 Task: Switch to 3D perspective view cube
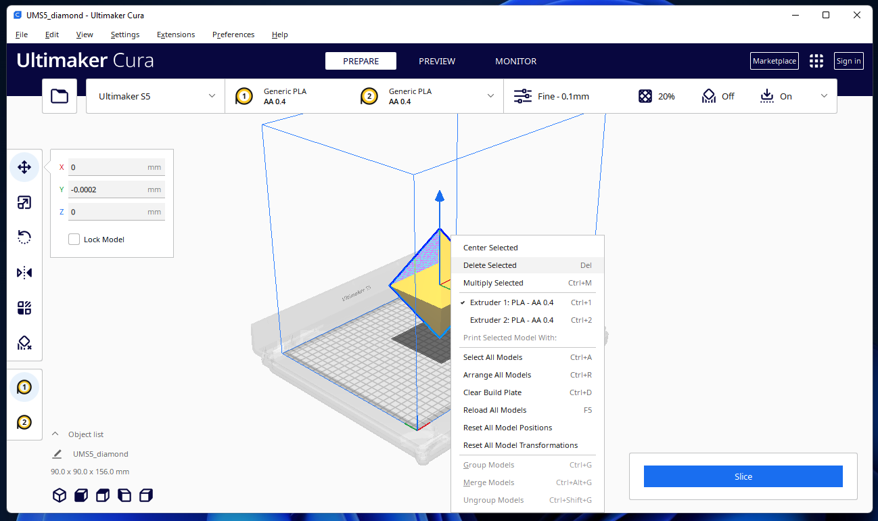point(60,495)
